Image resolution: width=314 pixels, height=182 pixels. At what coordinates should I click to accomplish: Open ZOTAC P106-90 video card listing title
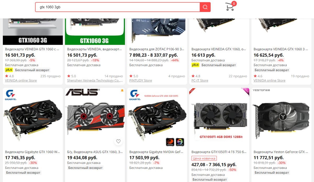157,49
